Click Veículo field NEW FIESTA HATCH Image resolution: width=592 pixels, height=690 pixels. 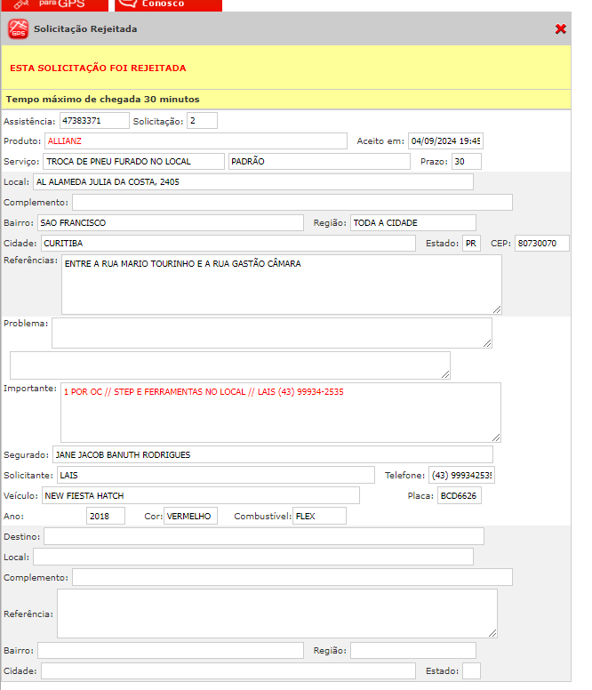[x=201, y=495]
